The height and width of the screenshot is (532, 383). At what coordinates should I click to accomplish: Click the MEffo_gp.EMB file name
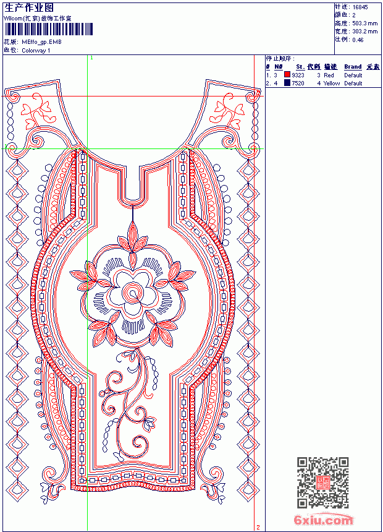(41, 42)
